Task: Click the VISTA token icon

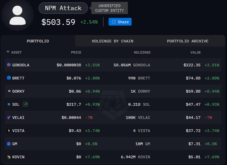Action: [x=9, y=131]
